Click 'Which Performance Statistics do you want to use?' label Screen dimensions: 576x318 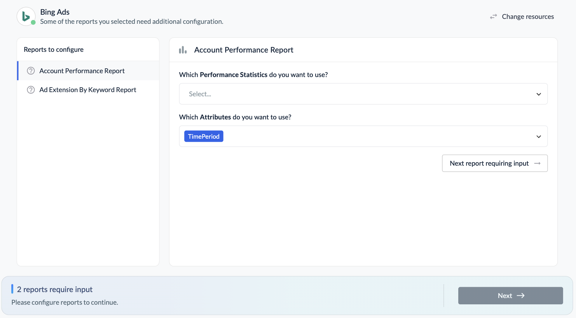(253, 75)
